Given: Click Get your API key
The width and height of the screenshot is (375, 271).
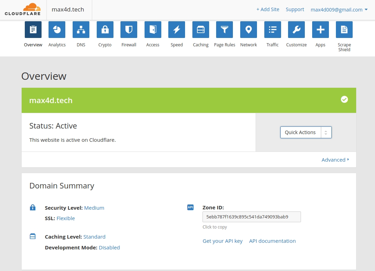Looking at the screenshot, I should [x=223, y=241].
